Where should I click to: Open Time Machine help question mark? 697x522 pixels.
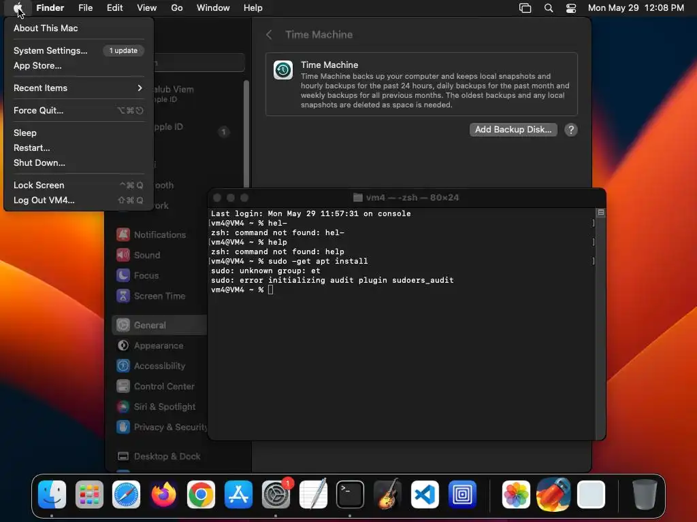click(x=571, y=130)
